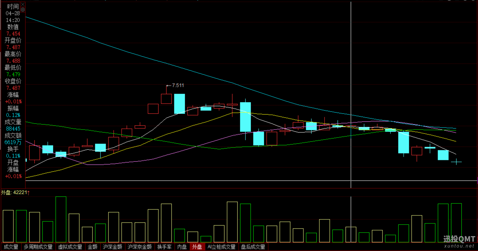Switch to 金额 tab

pyautogui.click(x=93, y=247)
